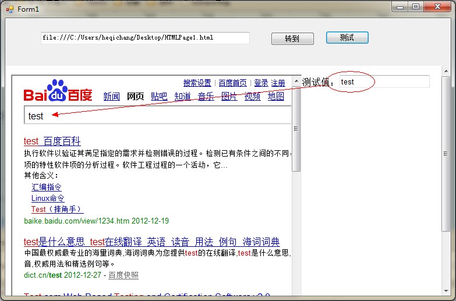Click the 注册 link
Viewport: 456px width, 301px height.
pyautogui.click(x=278, y=83)
